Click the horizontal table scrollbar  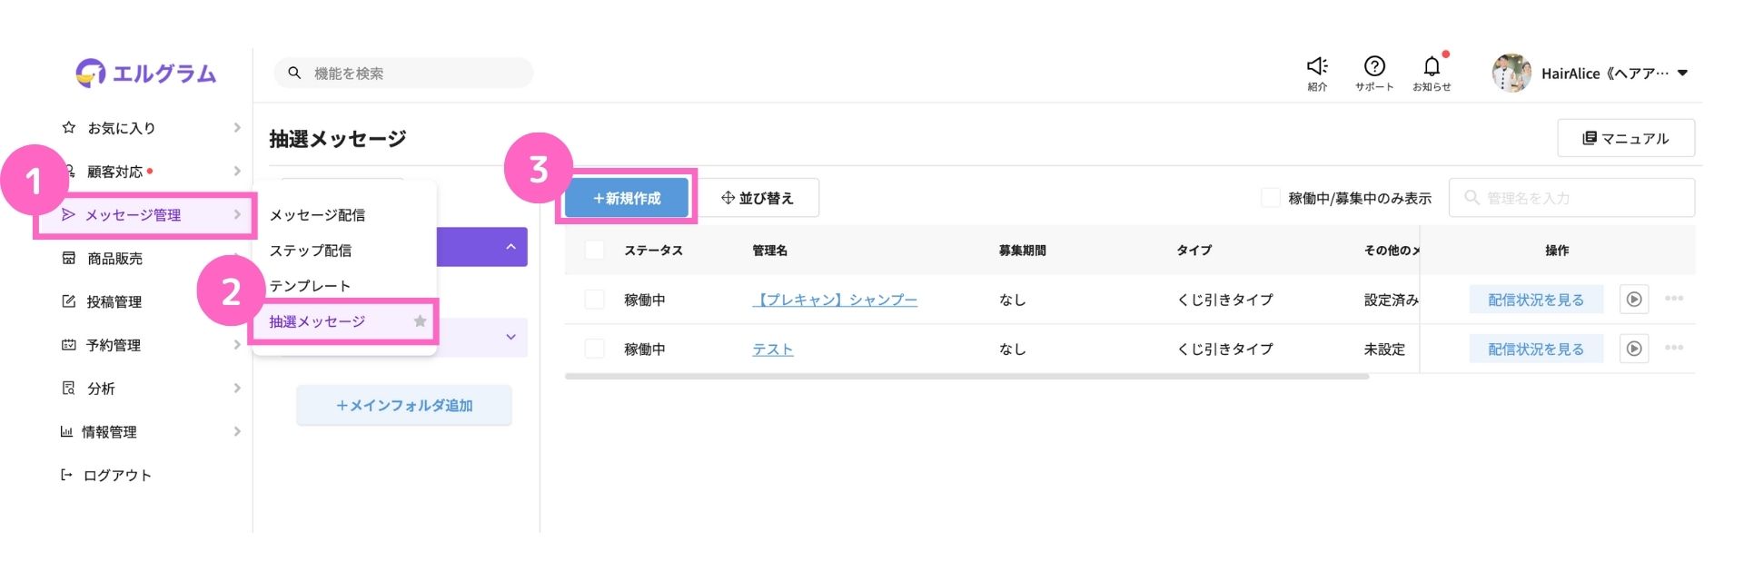(x=966, y=376)
